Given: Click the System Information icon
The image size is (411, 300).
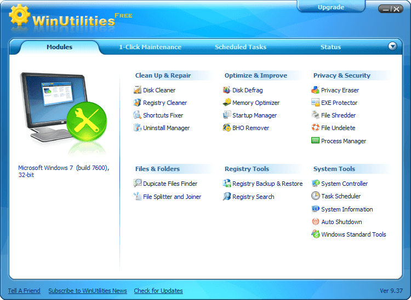Looking at the screenshot, I should (316, 209).
